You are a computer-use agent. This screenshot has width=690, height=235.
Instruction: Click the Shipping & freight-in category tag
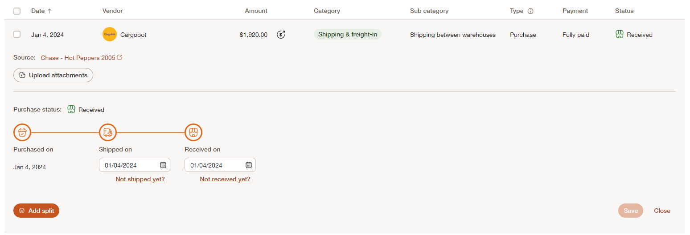(x=348, y=34)
